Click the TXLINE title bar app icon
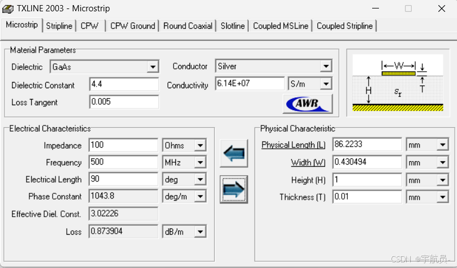The width and height of the screenshot is (457, 268). click(7, 9)
